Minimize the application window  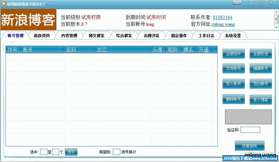tap(253, 3)
